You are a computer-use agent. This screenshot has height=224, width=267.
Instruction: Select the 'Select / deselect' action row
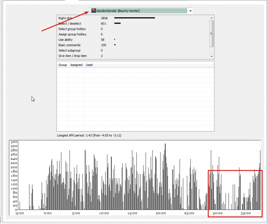click(x=133, y=24)
